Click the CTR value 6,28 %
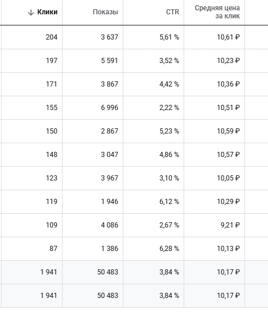This screenshot has height=314, width=268. (169, 249)
